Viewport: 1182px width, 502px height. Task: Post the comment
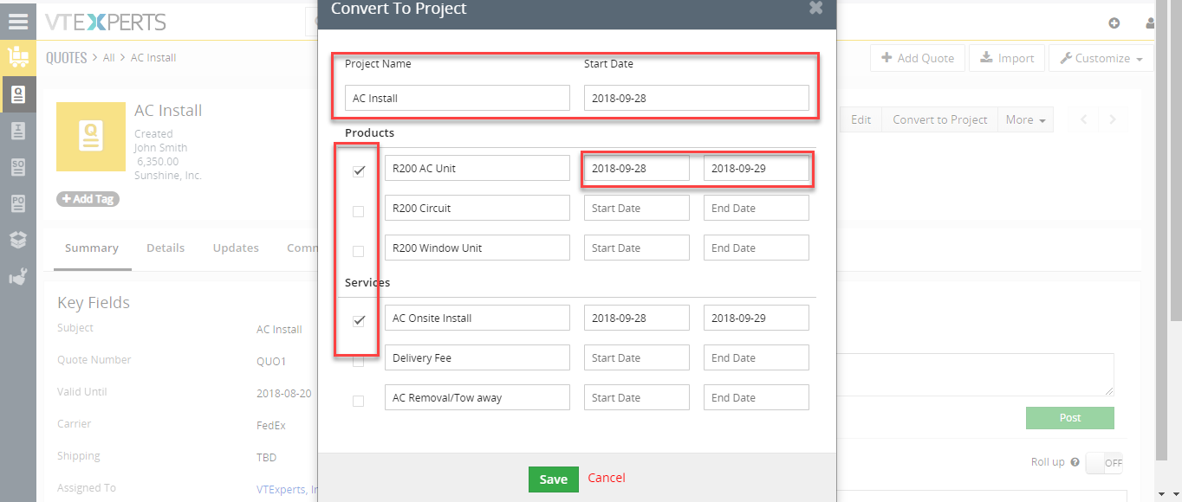[1070, 417]
